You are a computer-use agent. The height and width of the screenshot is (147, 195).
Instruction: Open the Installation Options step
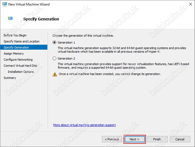click(21, 72)
